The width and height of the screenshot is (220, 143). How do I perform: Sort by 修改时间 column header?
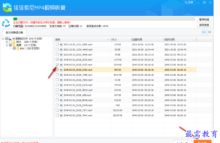[180, 40]
